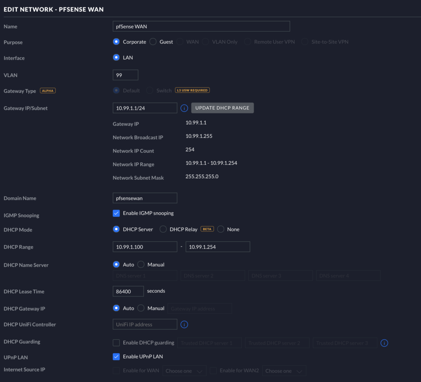Click the VLAN ID field
Viewport: 421px width, 382px height.
pos(125,75)
